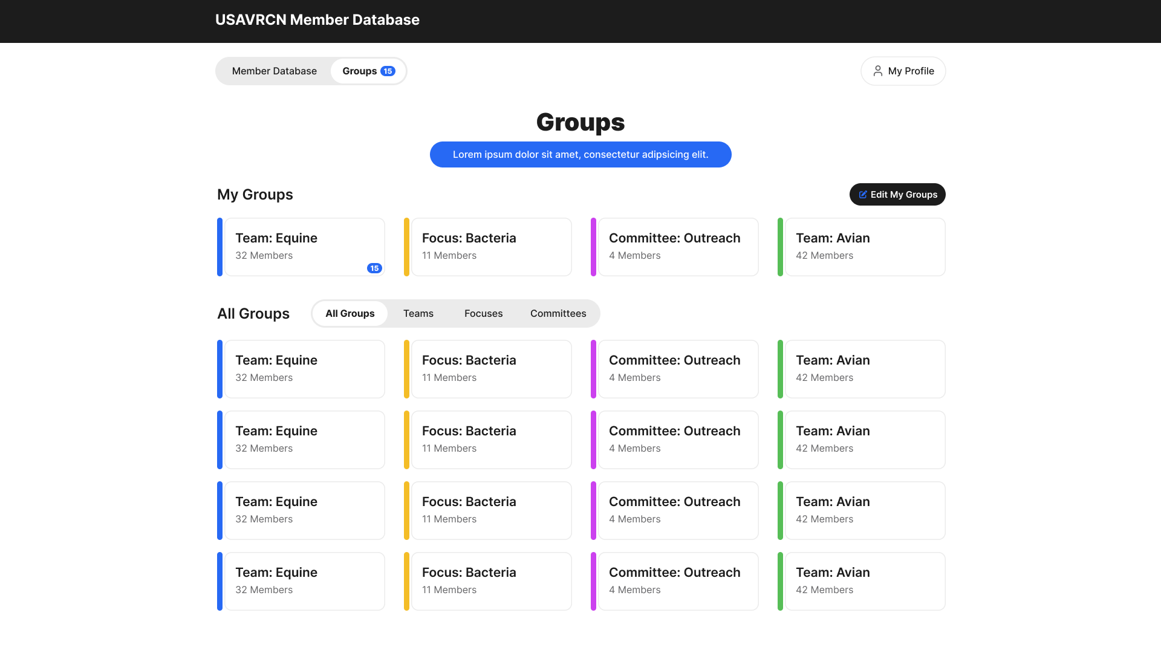Image resolution: width=1161 pixels, height=653 pixels.
Task: Open Committee: Outreach card in My Groups
Action: tap(678, 247)
